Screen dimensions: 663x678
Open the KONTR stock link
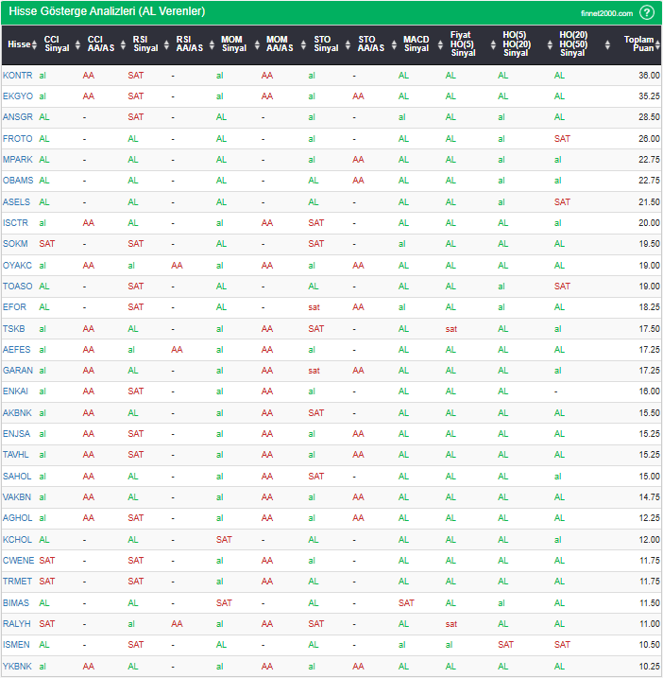tap(16, 75)
